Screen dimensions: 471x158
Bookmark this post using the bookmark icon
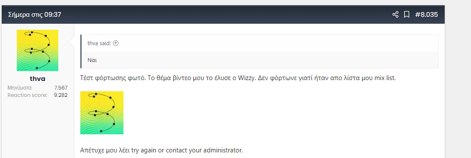[x=406, y=14]
